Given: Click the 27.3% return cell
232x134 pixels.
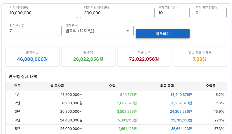Looking at the screenshot, I should tap(219, 129).
